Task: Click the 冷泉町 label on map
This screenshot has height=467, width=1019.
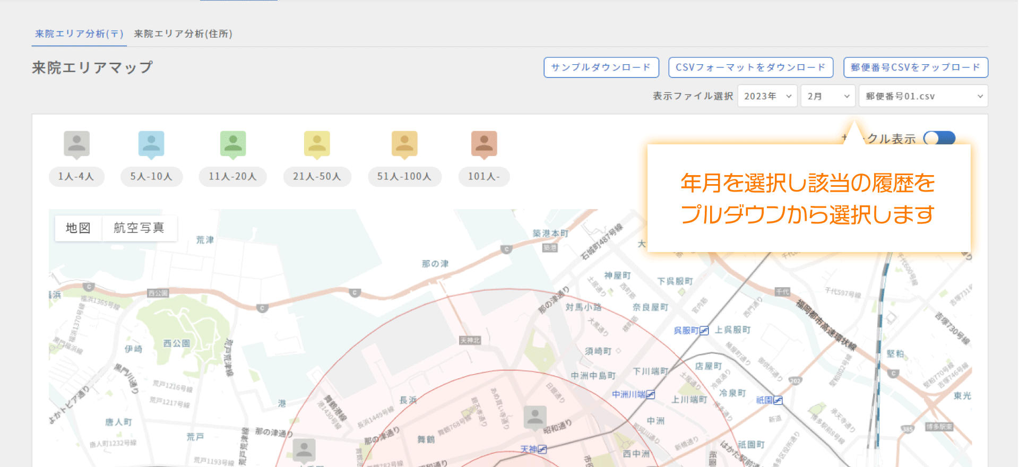Action: 733,393
